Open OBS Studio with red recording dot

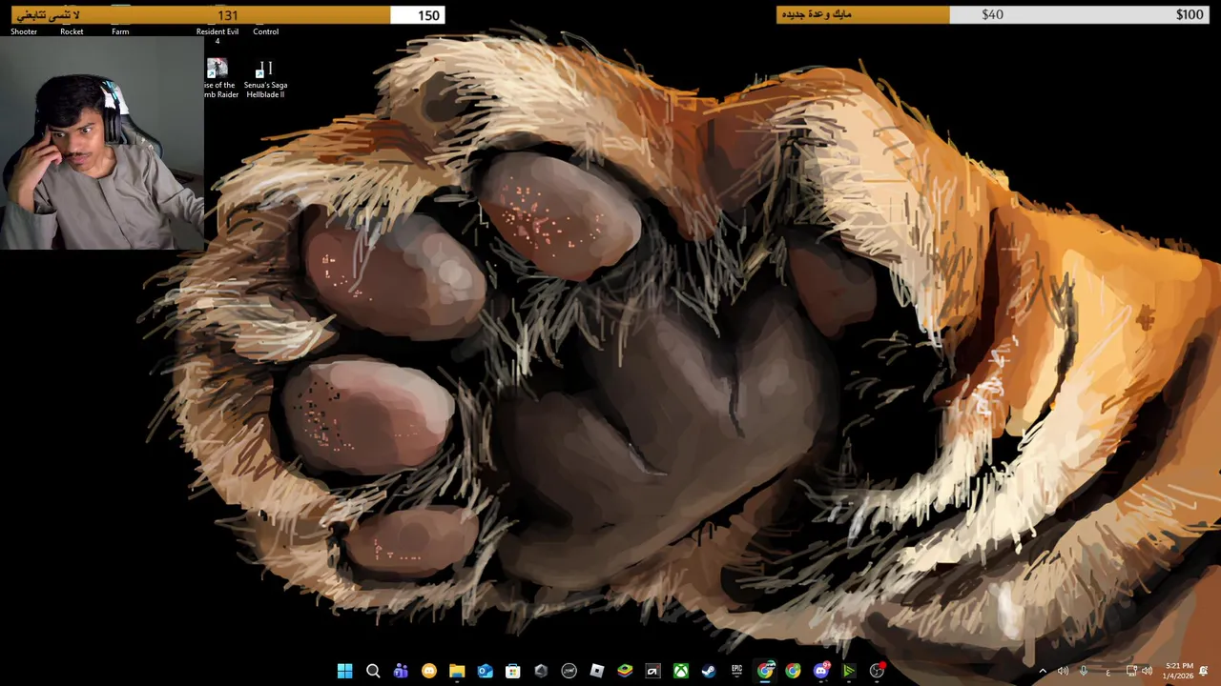tap(877, 671)
